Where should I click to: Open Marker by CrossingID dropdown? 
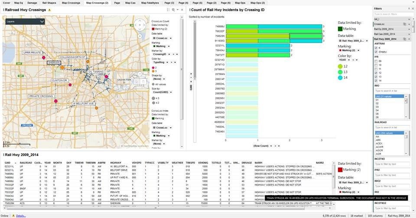[x=169, y=54]
